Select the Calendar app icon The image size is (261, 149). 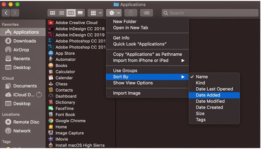[51, 78]
